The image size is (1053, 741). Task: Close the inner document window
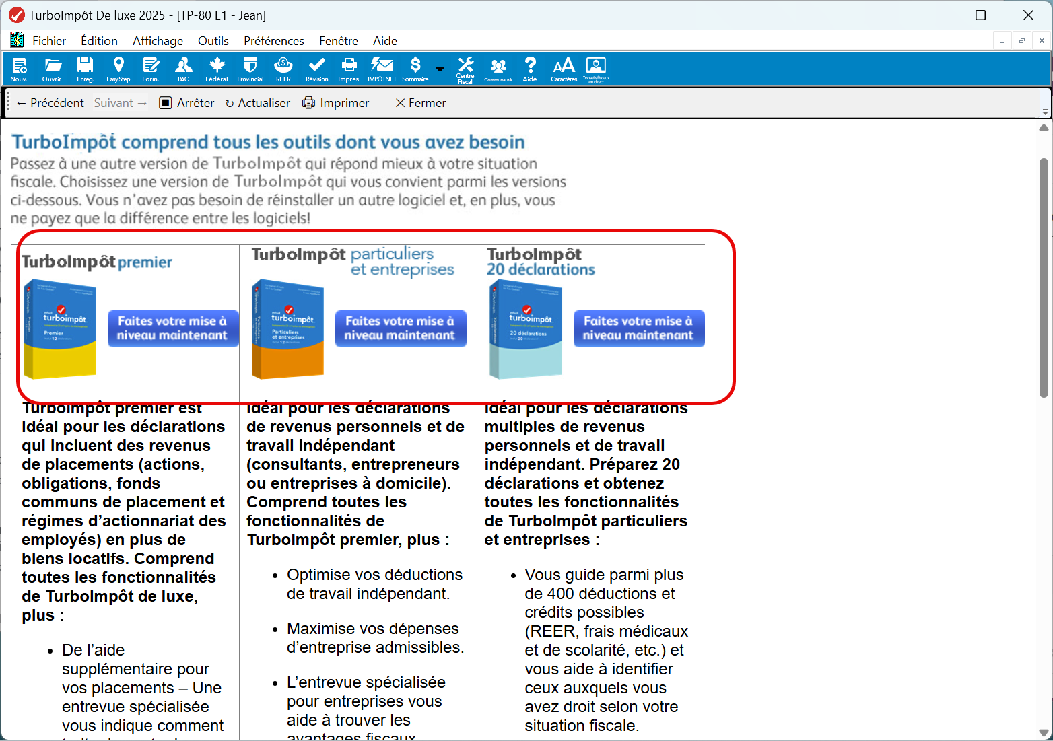click(1042, 41)
